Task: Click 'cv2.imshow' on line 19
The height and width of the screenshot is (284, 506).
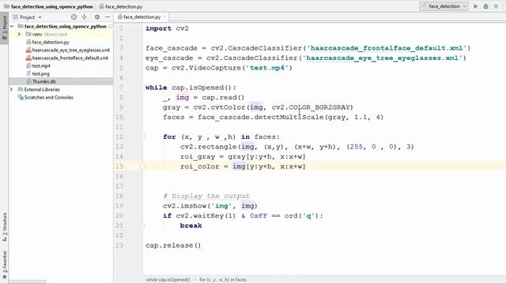Action: (184, 206)
